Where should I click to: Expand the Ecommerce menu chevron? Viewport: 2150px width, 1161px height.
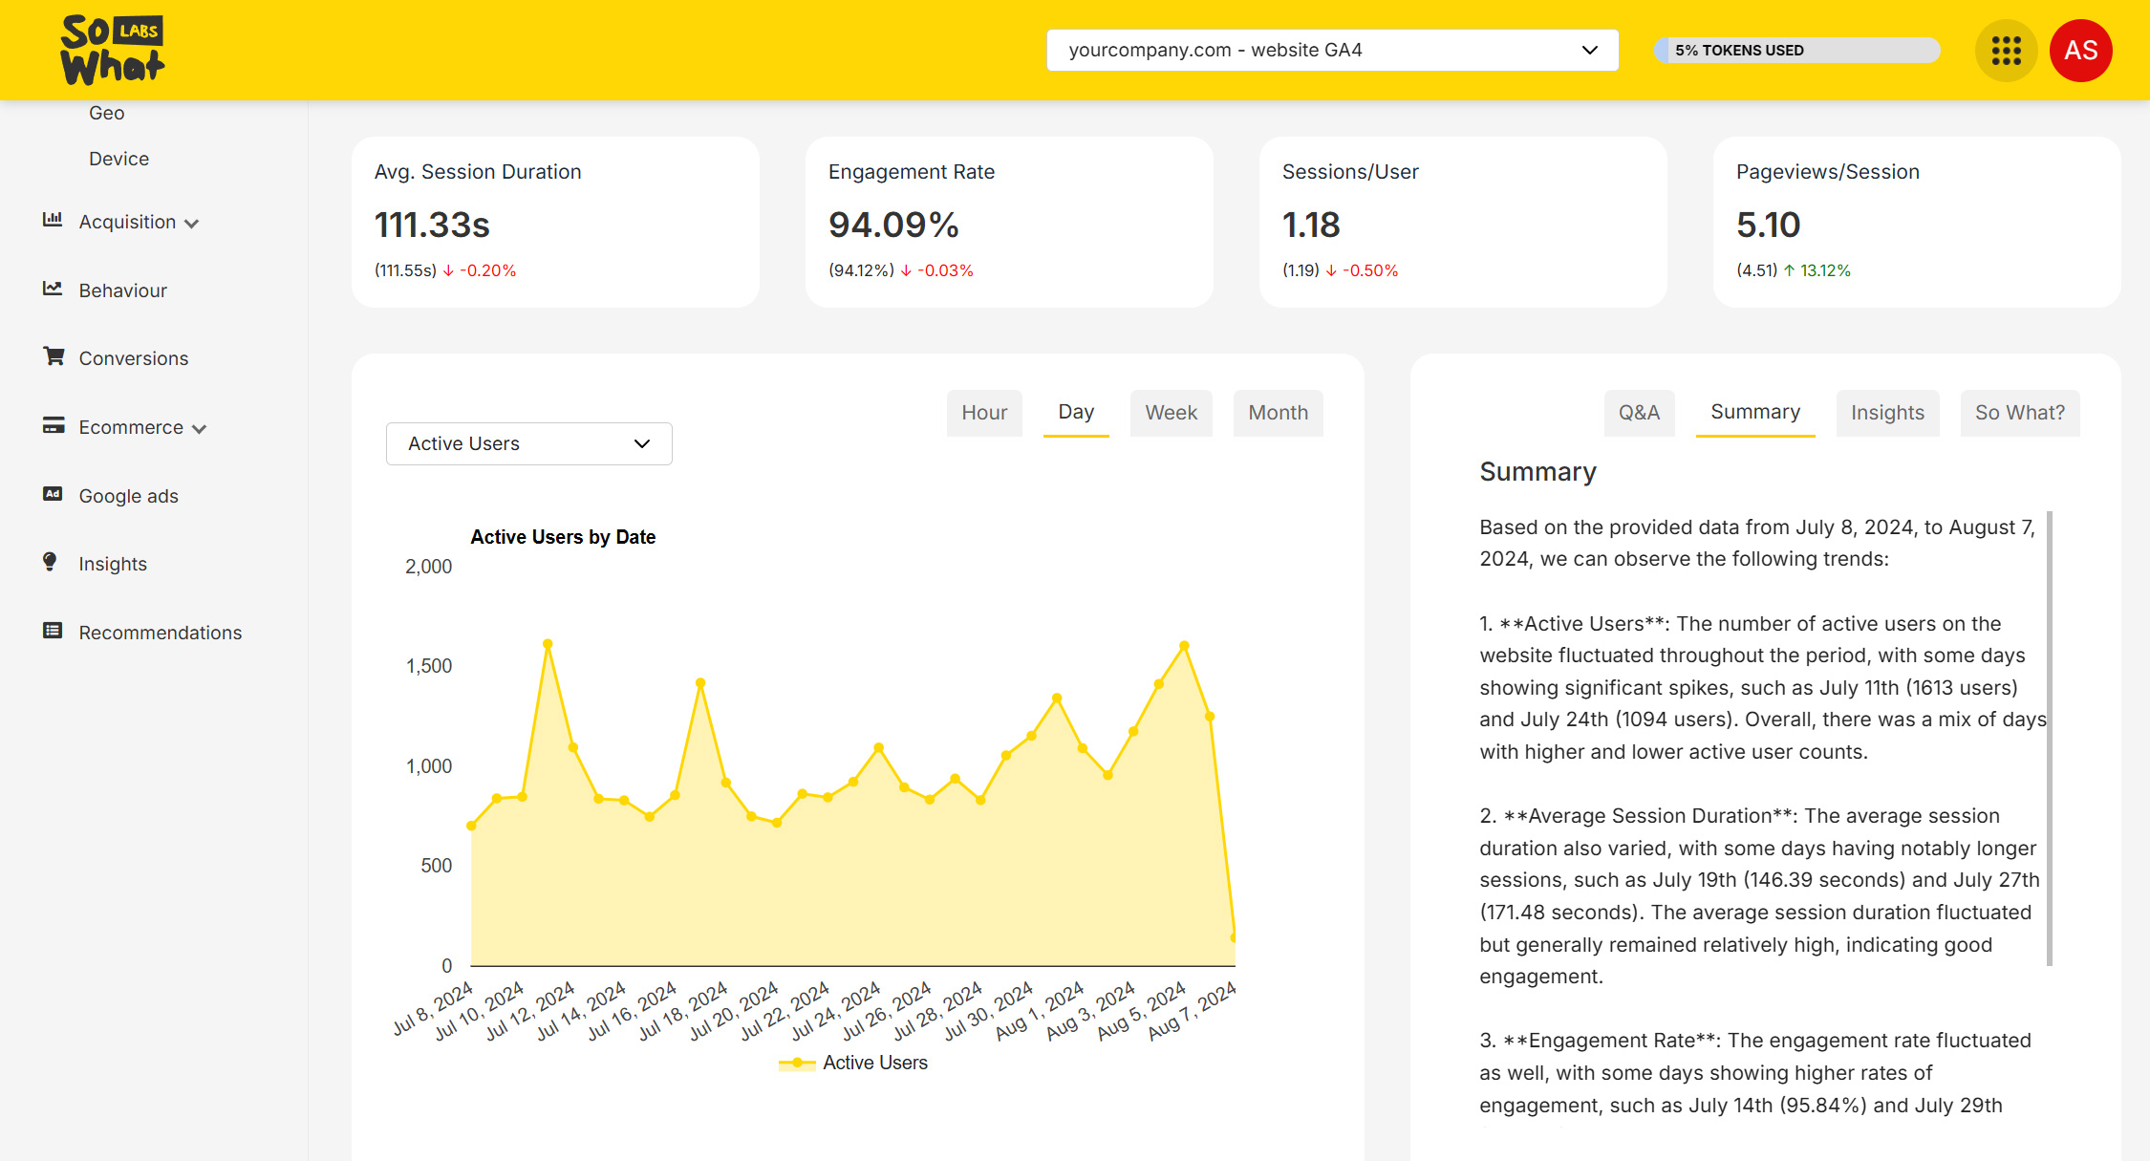pyautogui.click(x=199, y=429)
